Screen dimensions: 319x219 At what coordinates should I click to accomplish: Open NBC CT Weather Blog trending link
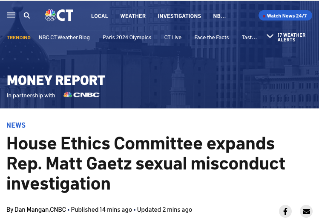[64, 37]
